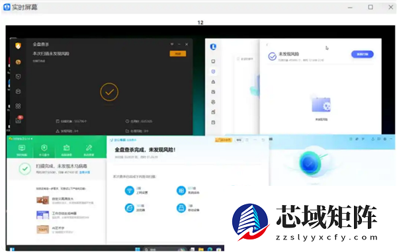Open the bottom-most icon in the white window sidebar

213,122
